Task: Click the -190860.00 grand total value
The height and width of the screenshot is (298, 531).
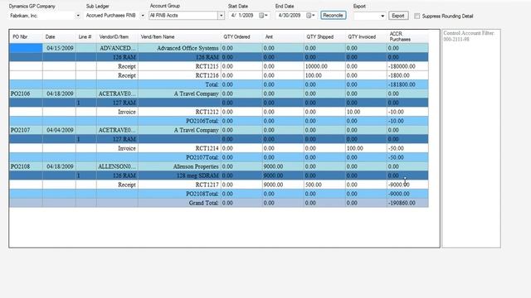Action: pyautogui.click(x=407, y=204)
